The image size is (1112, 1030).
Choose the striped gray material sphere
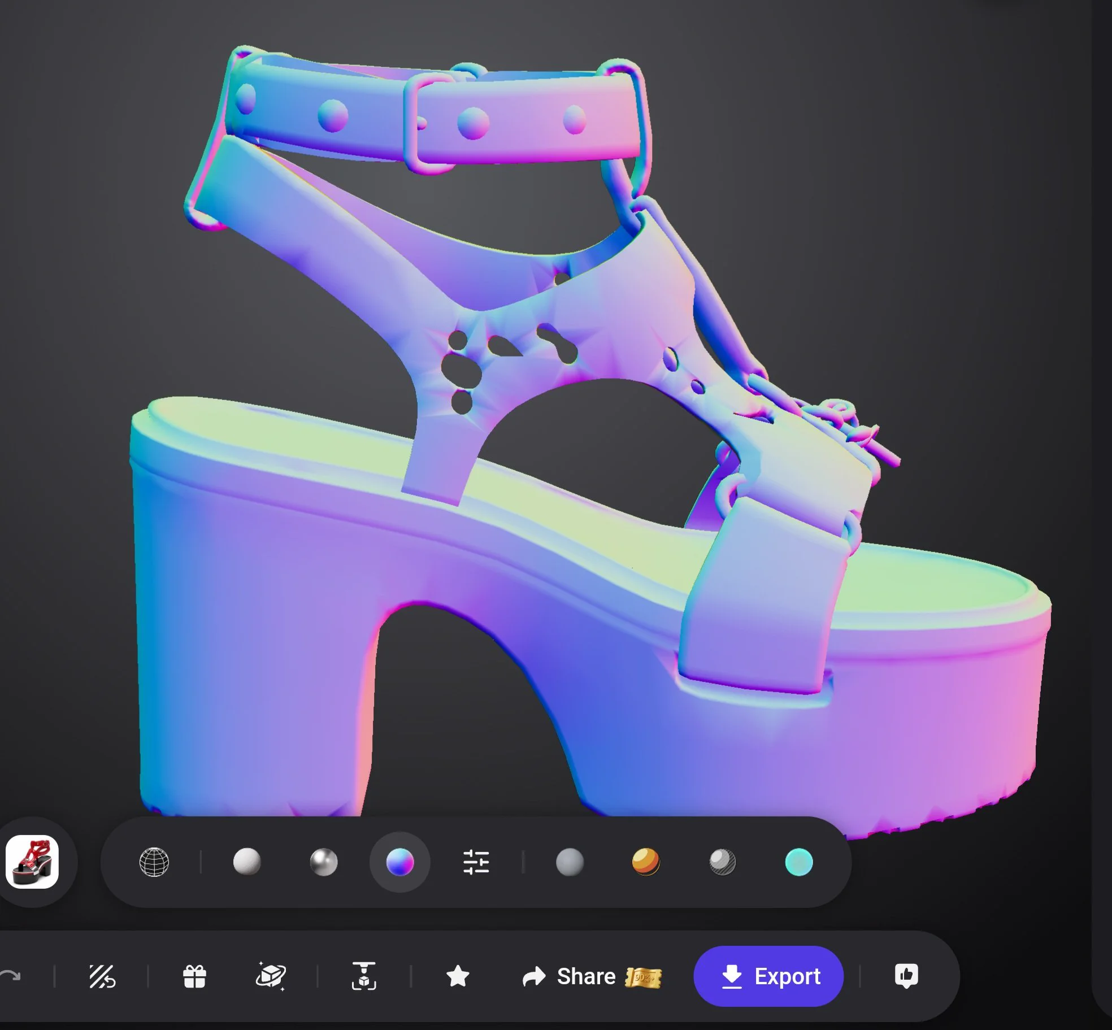point(722,862)
